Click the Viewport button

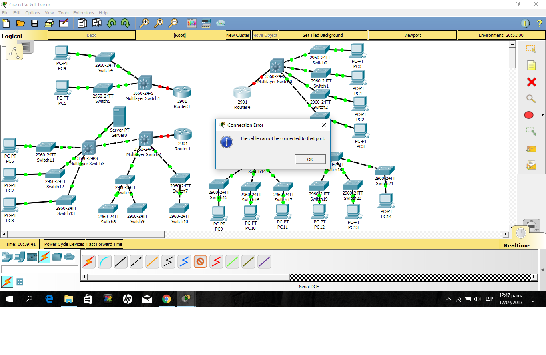pos(412,35)
